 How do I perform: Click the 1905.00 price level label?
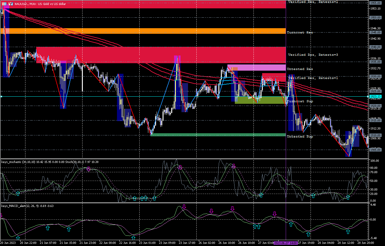[375, 150]
